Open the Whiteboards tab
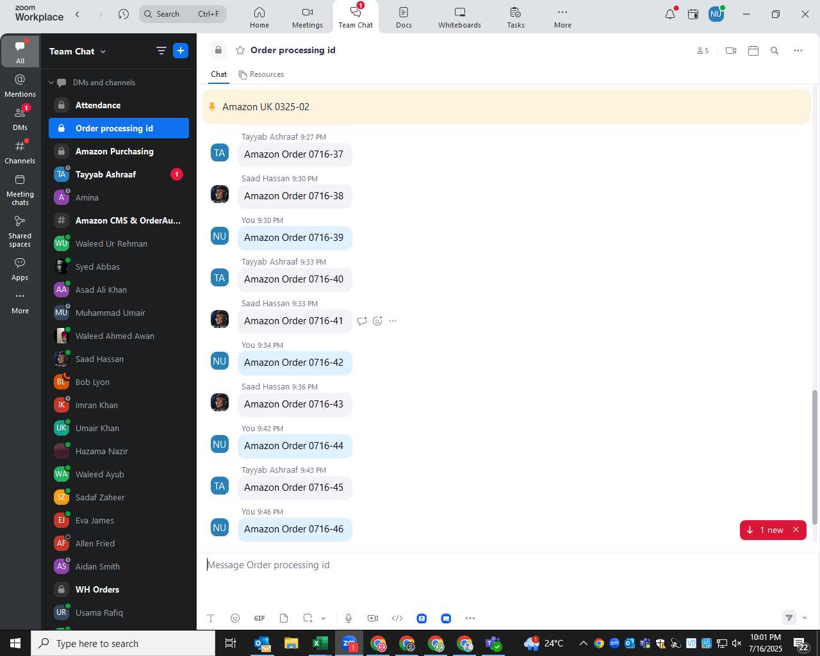 coord(459,17)
